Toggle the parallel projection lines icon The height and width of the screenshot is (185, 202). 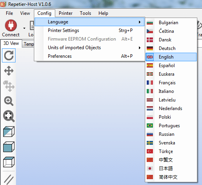(x=9, y=180)
